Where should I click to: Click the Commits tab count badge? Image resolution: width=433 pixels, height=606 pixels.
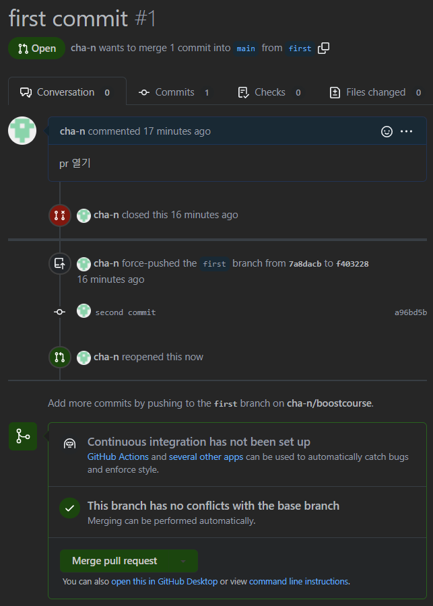[x=207, y=93]
